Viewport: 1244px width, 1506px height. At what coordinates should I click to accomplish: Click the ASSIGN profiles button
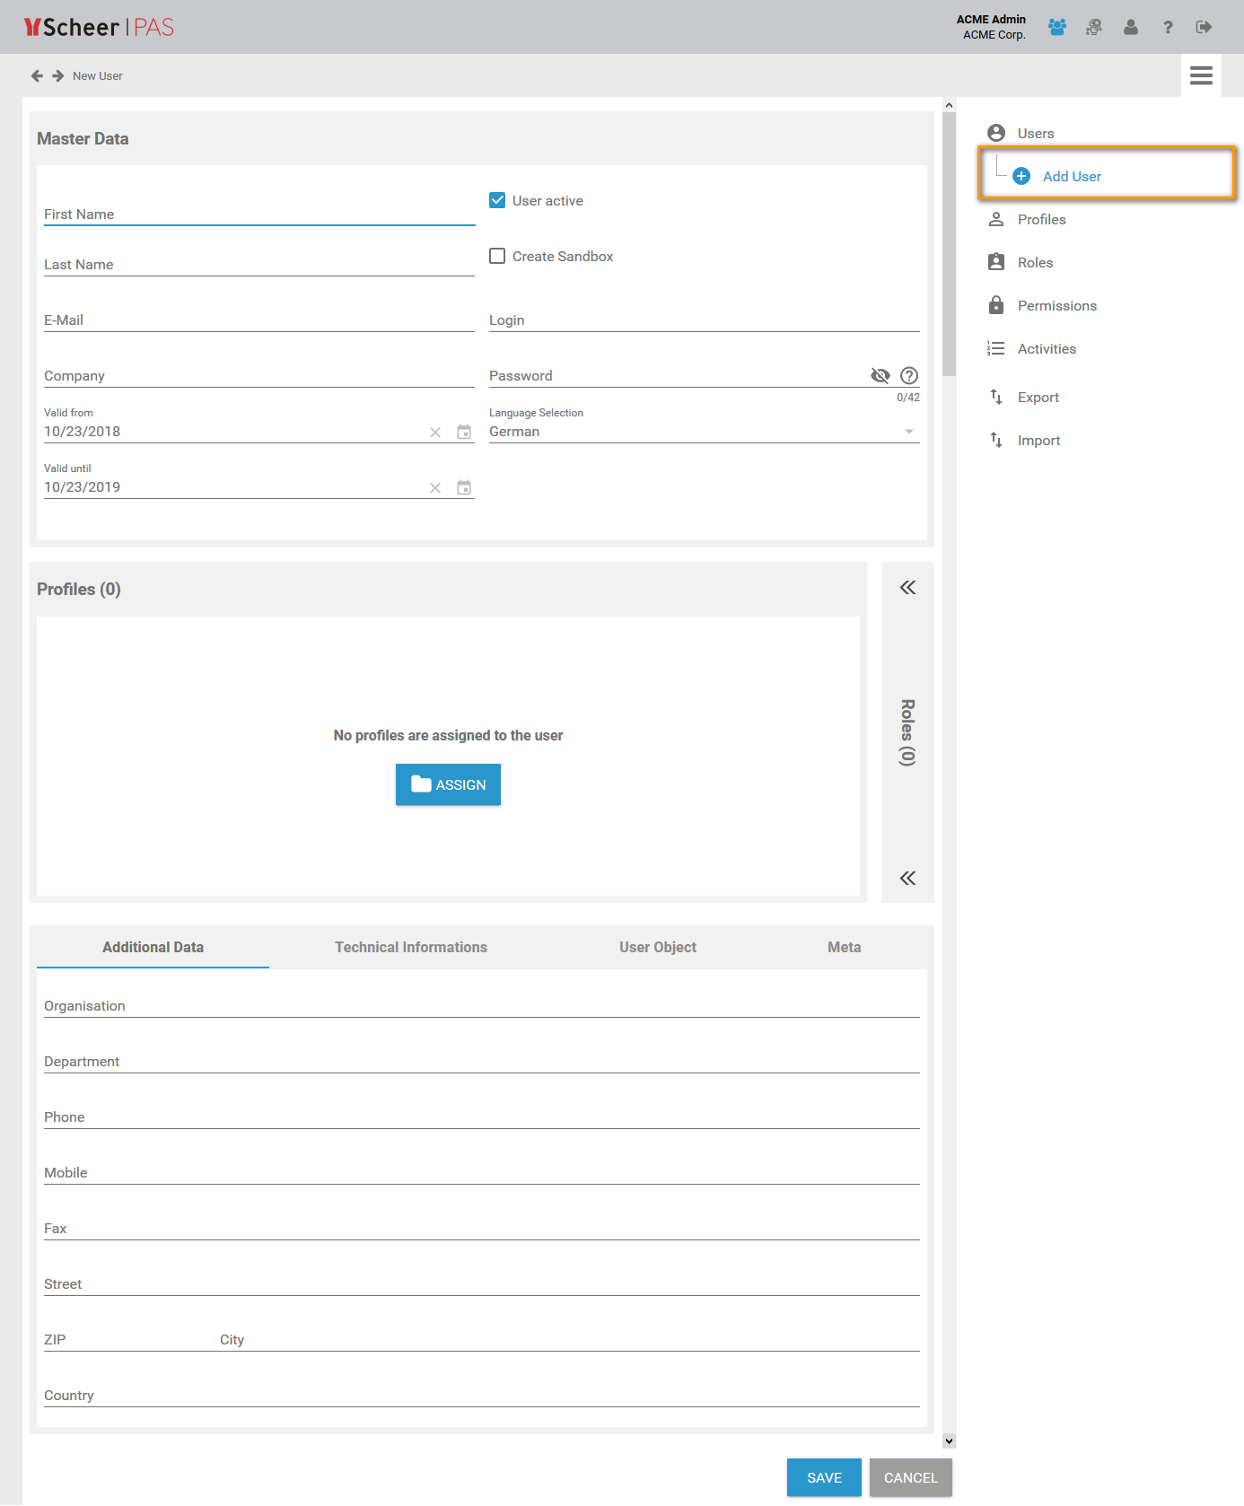click(x=448, y=785)
